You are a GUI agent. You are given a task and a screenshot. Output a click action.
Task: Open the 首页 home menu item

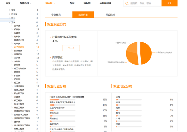[8, 3]
